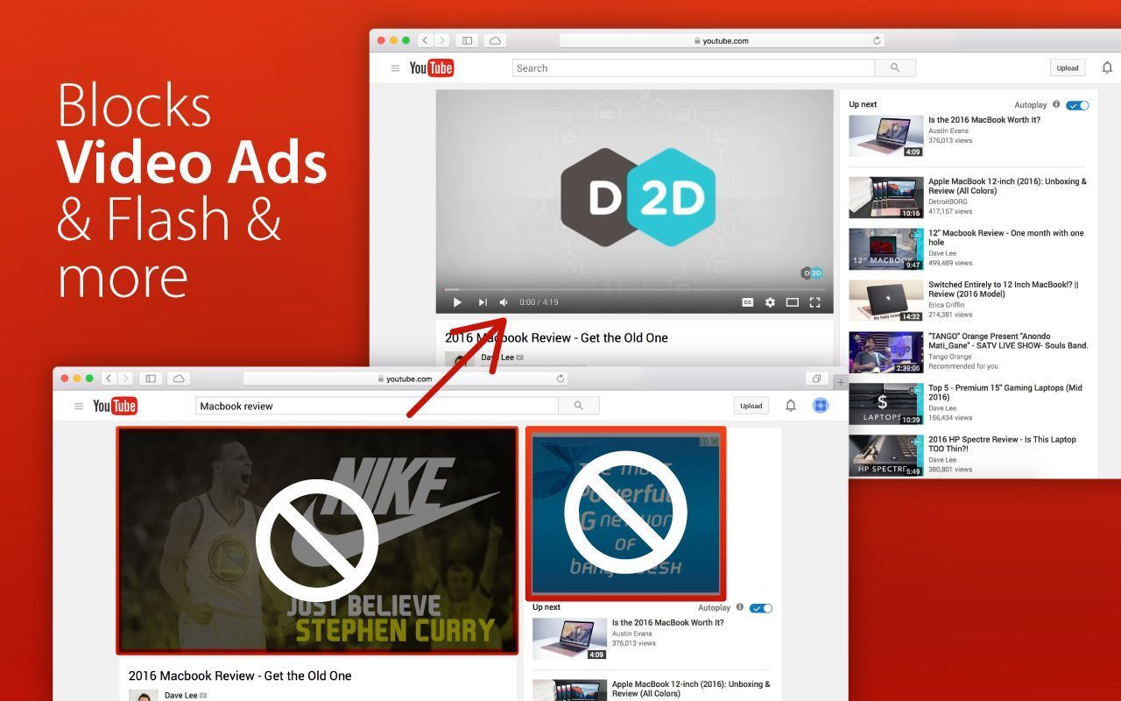Enter fullscreen in upper window player
The width and height of the screenshot is (1121, 701).
[x=814, y=302]
